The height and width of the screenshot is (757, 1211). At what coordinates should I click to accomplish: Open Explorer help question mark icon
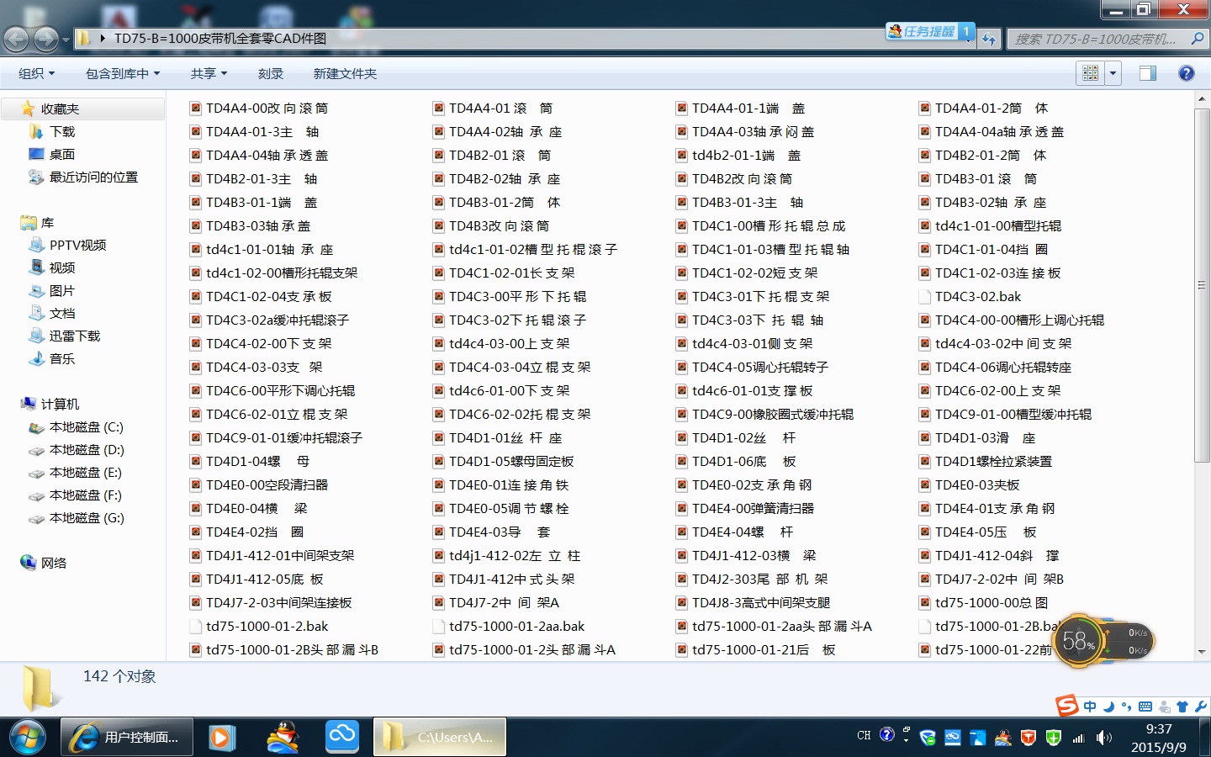[1187, 73]
